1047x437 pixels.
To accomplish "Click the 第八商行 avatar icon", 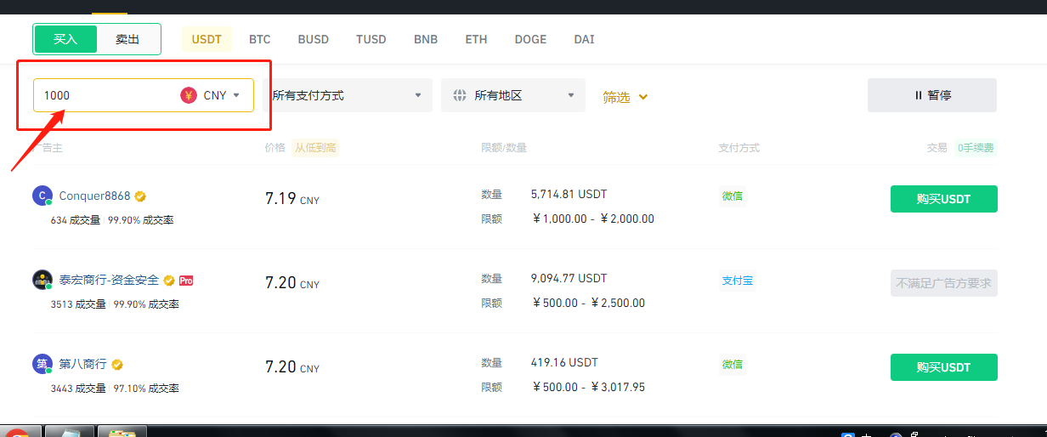I will pos(42,364).
